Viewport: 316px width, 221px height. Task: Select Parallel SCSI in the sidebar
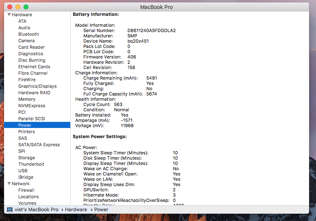click(x=32, y=119)
